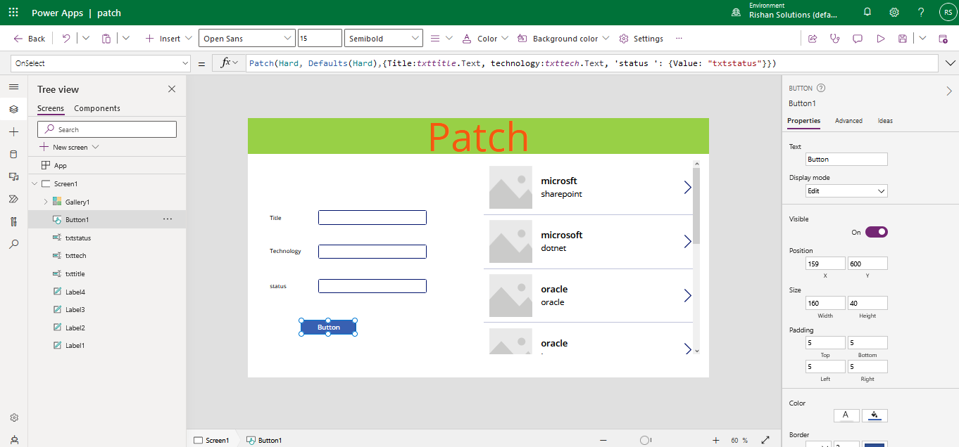The height and width of the screenshot is (447, 959).
Task: Open the Share icon near the top right
Action: click(x=813, y=38)
